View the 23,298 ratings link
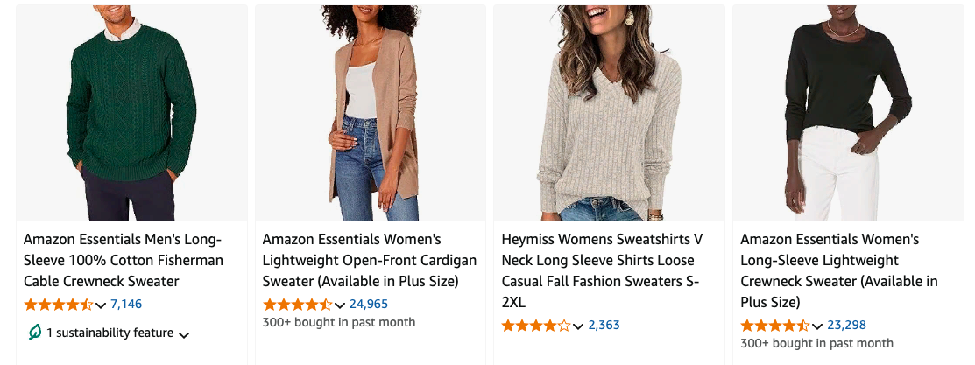 pos(846,326)
